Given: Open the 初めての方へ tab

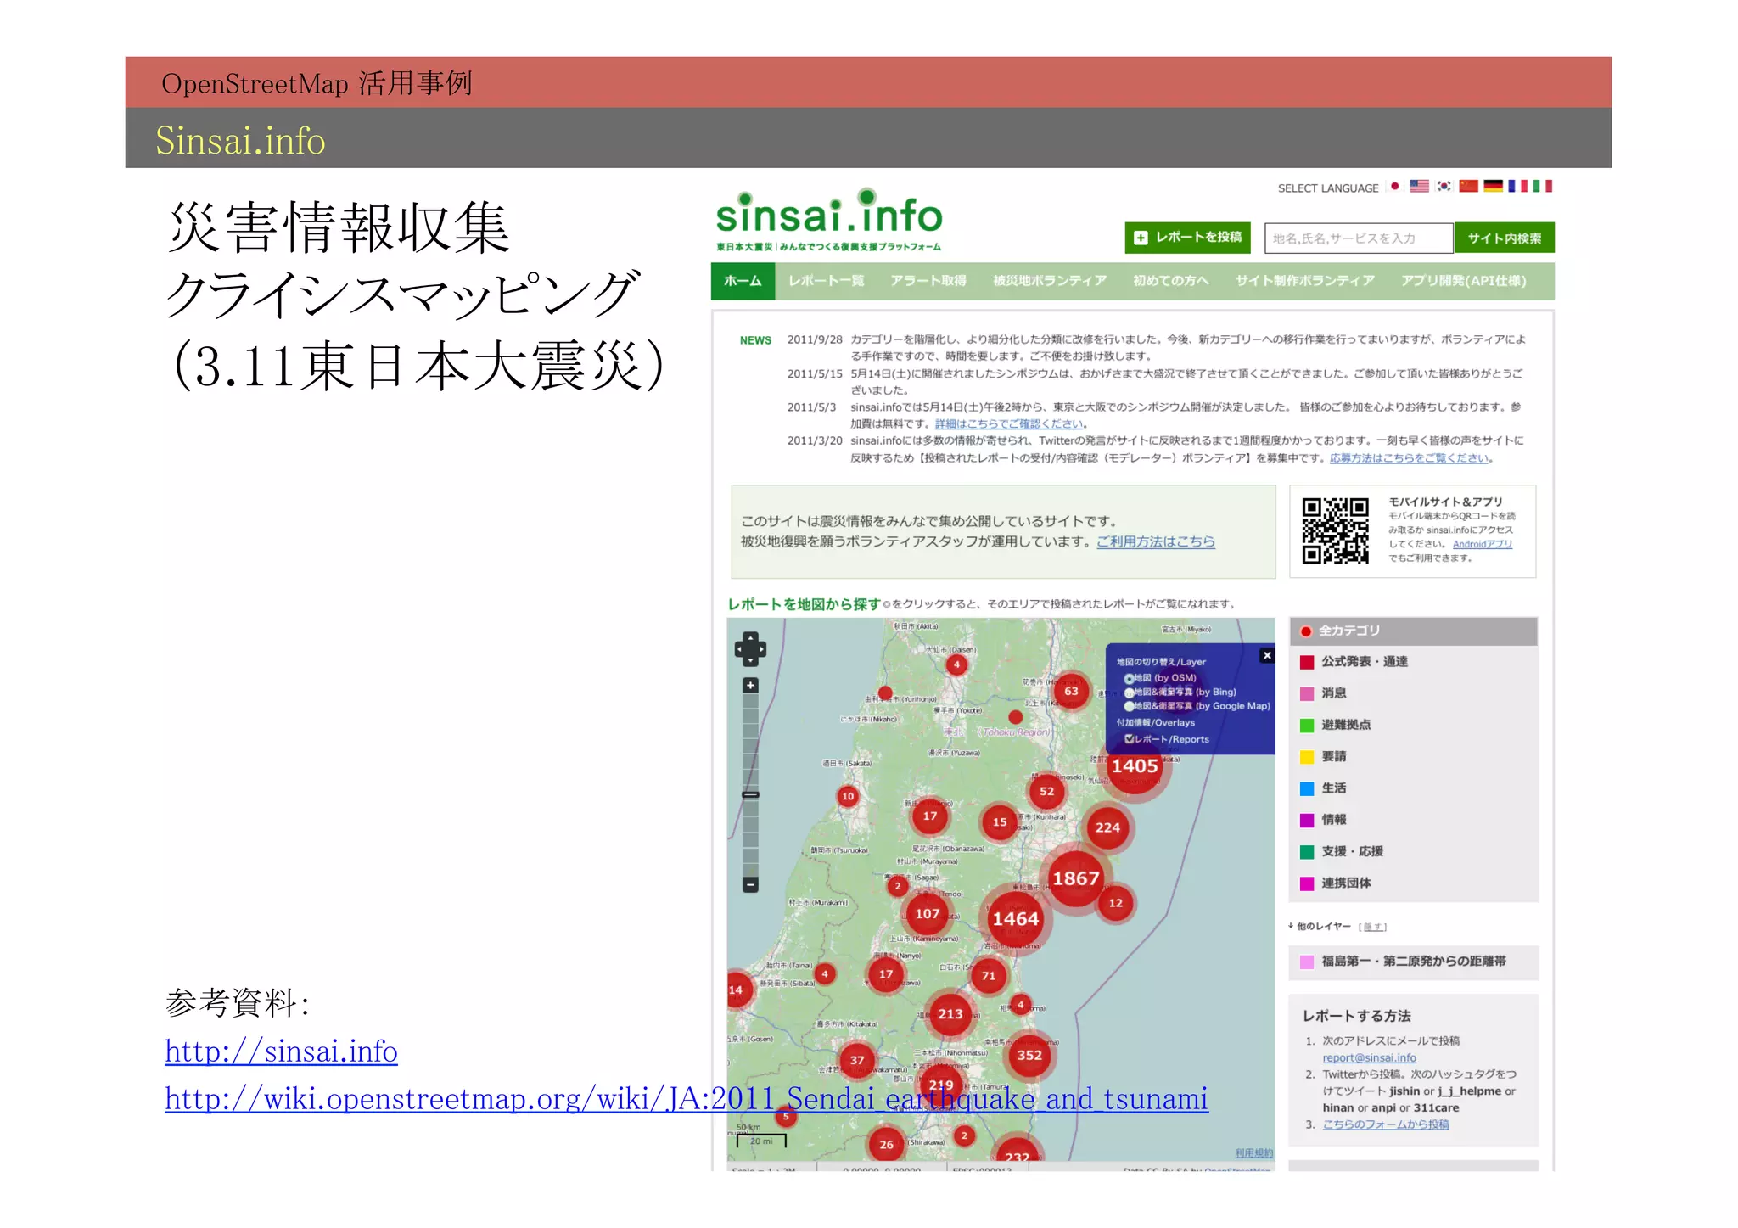Looking at the screenshot, I should pyautogui.click(x=1170, y=281).
